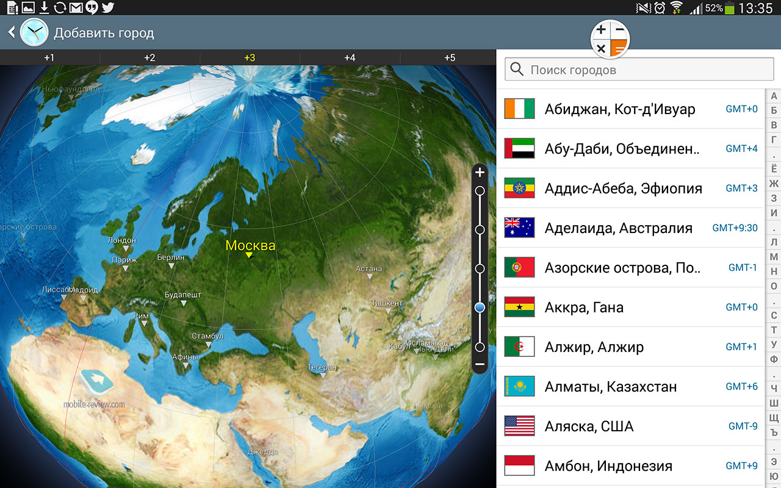The height and width of the screenshot is (488, 781).
Task: Choose Аддис-Абеба, Эфиопия from the list
Action: coord(630,188)
